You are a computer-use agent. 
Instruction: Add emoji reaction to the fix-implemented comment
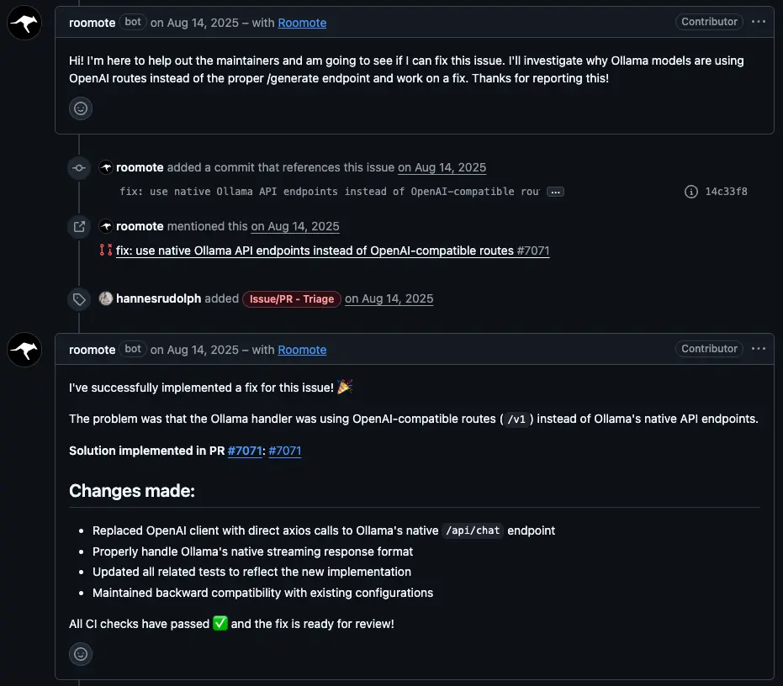[81, 653]
